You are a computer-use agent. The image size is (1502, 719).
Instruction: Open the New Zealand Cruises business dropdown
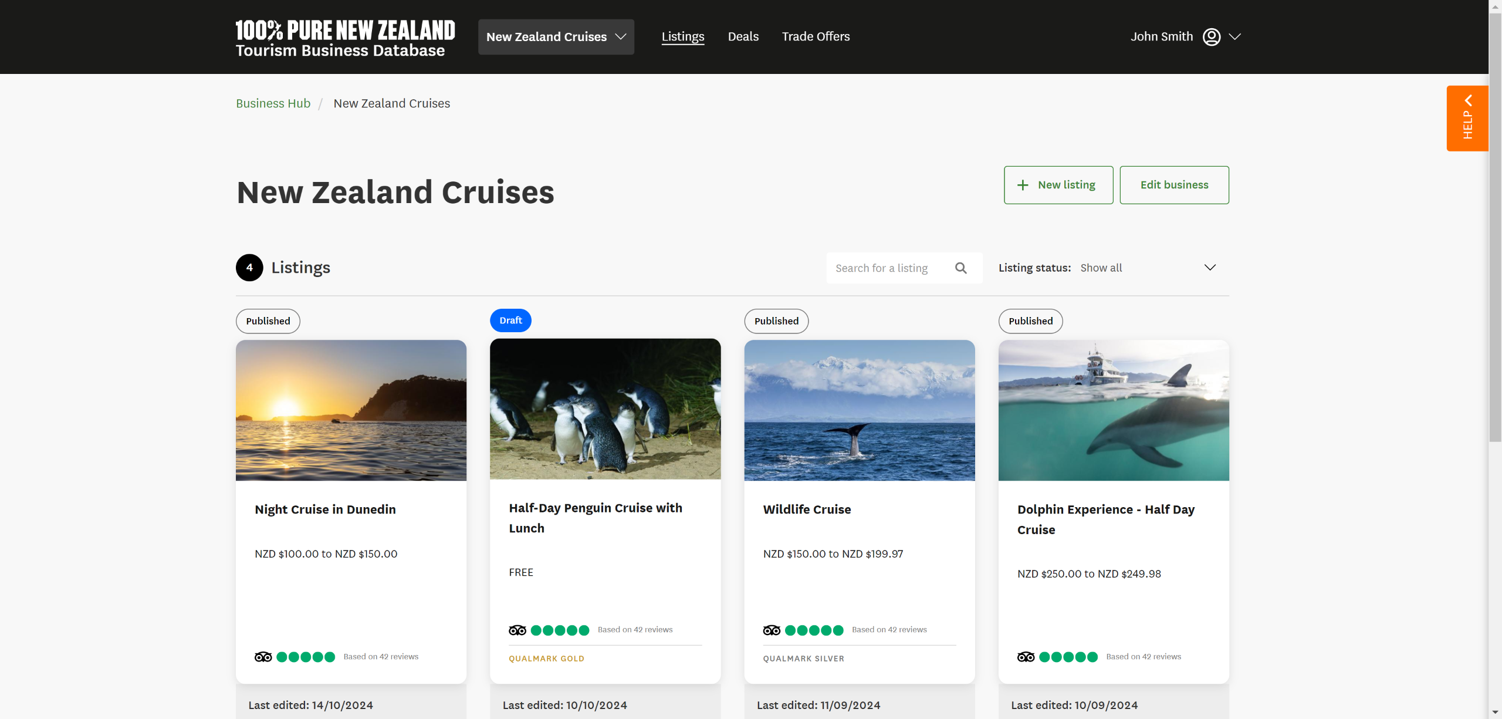point(556,37)
